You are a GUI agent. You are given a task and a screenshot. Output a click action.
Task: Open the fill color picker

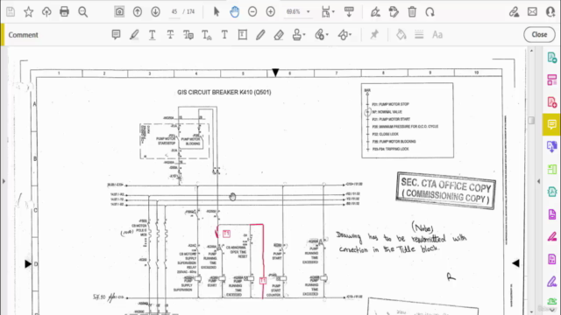coord(401,35)
